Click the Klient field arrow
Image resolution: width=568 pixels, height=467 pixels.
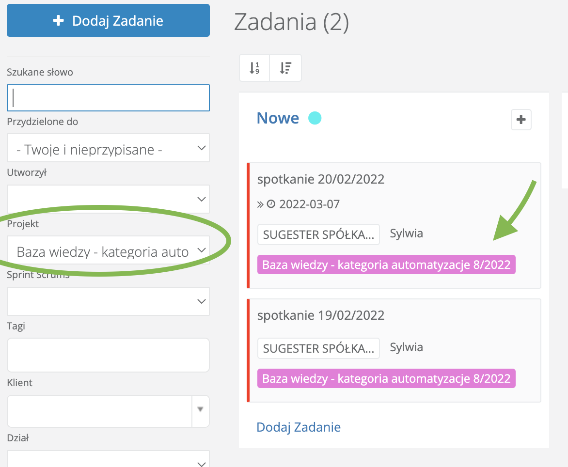[x=201, y=409]
